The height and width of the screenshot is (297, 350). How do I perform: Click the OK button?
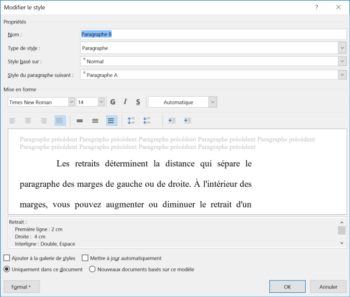[287, 287]
